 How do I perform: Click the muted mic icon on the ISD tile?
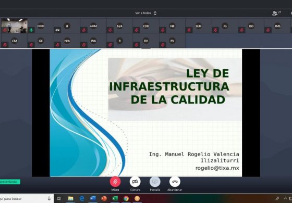[241, 30]
